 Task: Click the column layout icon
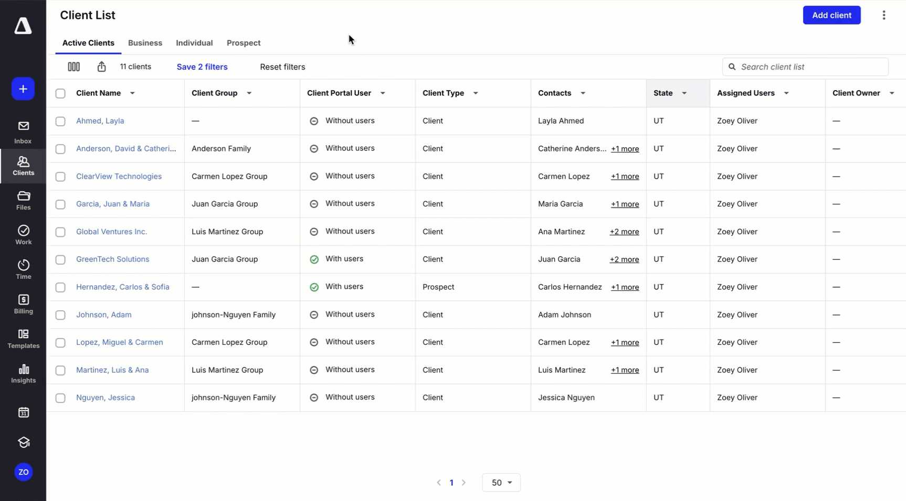pyautogui.click(x=73, y=67)
